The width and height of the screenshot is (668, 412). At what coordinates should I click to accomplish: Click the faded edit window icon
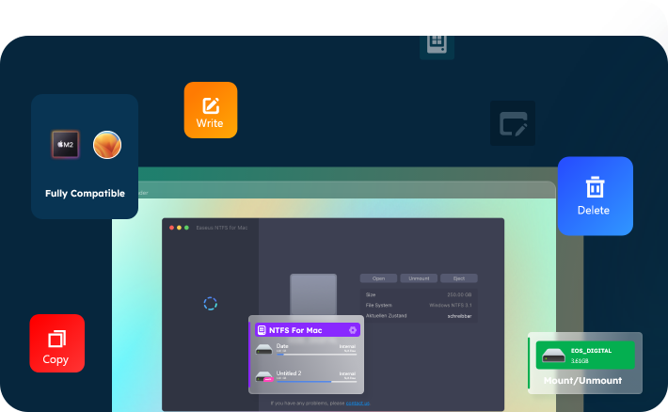click(x=513, y=123)
